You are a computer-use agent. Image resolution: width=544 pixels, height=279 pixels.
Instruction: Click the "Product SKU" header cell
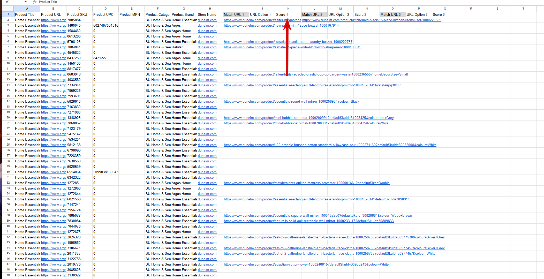click(79, 14)
